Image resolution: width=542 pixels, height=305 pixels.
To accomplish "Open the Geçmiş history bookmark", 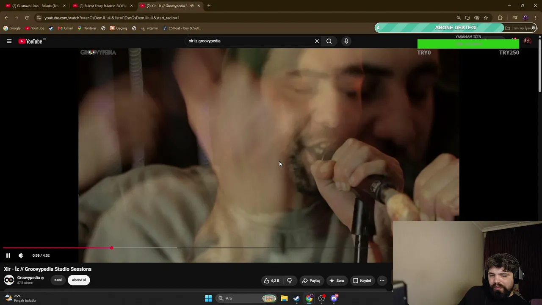I will [x=119, y=28].
